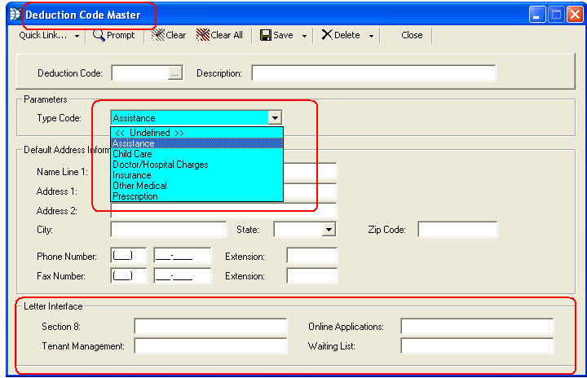Screen dimensions: 587x378
Task: Click the Section 8 letter field
Action: pyautogui.click(x=210, y=327)
